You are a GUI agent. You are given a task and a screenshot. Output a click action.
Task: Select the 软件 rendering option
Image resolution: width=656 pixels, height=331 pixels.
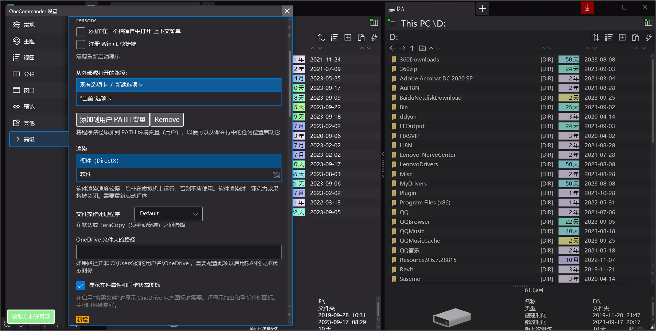[179, 174]
